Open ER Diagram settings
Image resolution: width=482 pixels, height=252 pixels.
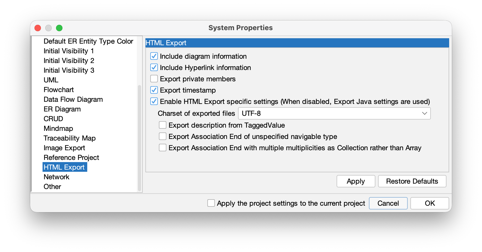tap(62, 109)
